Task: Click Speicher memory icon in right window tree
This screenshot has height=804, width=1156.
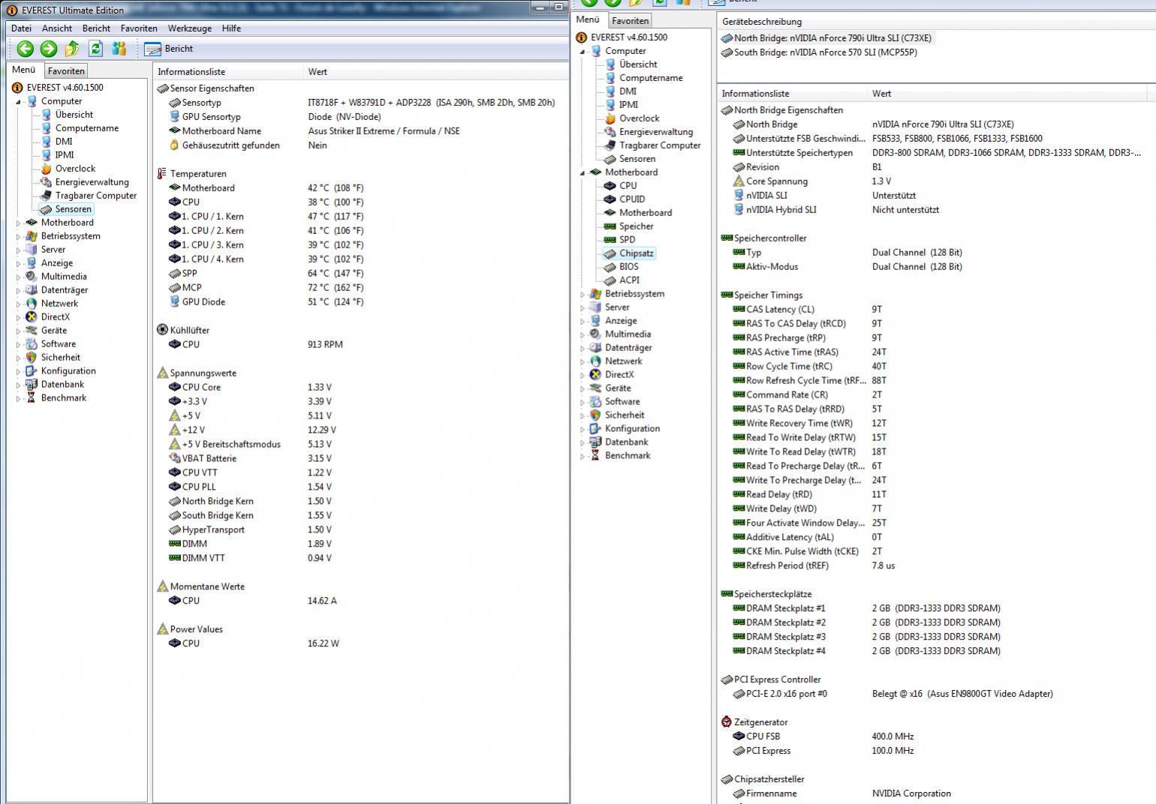Action: click(x=610, y=226)
